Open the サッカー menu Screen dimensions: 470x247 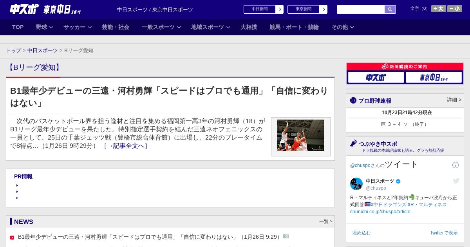[74, 27]
